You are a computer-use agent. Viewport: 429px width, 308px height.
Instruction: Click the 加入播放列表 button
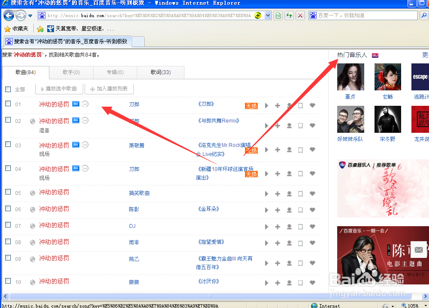click(x=109, y=89)
